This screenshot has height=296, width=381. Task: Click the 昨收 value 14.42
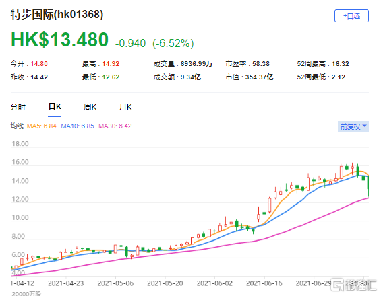click(39, 77)
